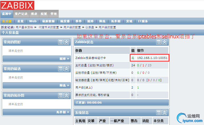This screenshot has height=125, width=204.
Task: Collapse the 系统状态 widget
Action: tap(164, 113)
